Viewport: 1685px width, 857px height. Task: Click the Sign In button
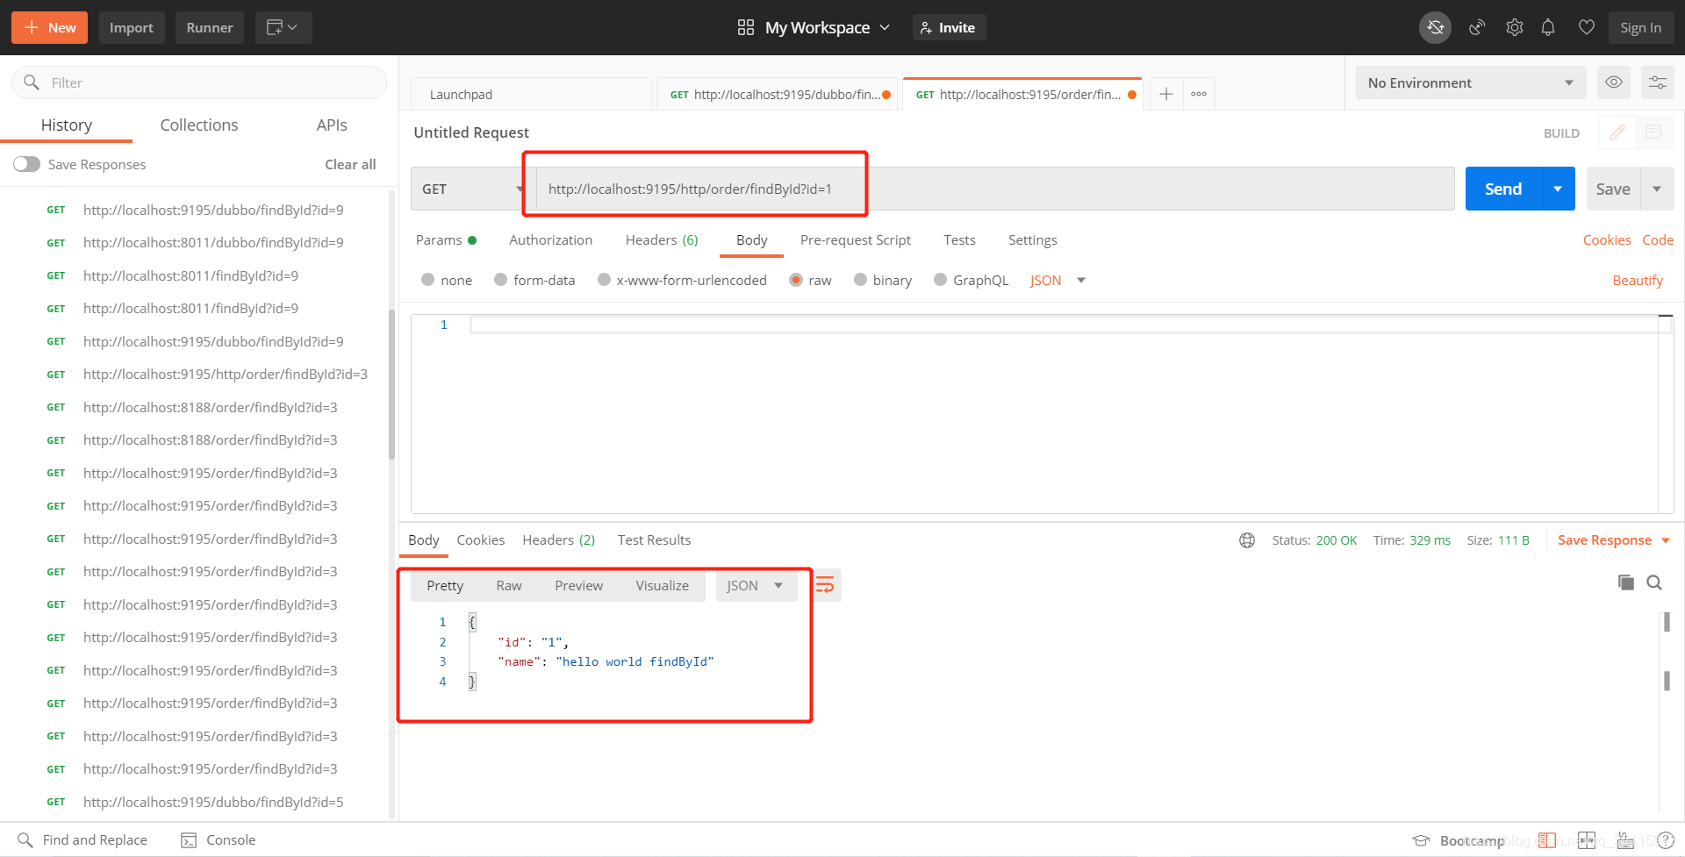click(1640, 27)
